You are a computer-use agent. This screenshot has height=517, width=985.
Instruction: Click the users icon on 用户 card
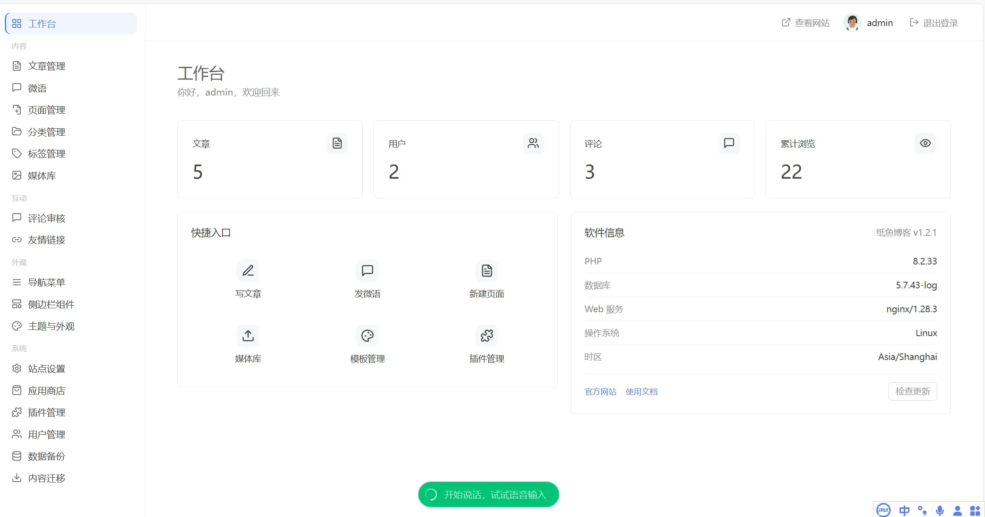[x=533, y=143]
